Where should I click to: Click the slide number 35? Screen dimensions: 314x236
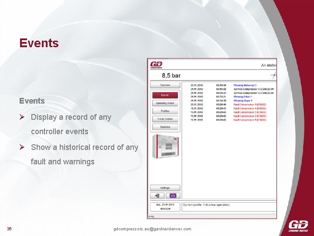[x=9, y=229]
